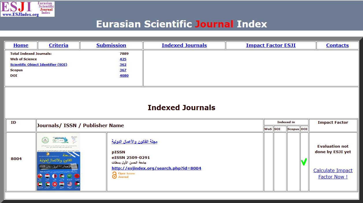Navigate to the Submission page

pos(111,45)
